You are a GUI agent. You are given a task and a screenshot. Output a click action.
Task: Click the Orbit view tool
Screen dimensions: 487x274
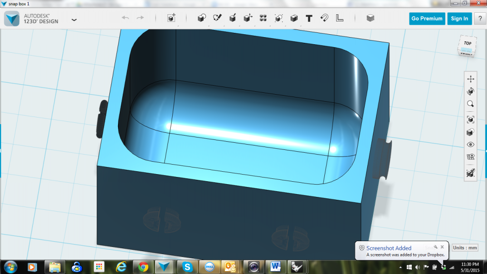[470, 91]
